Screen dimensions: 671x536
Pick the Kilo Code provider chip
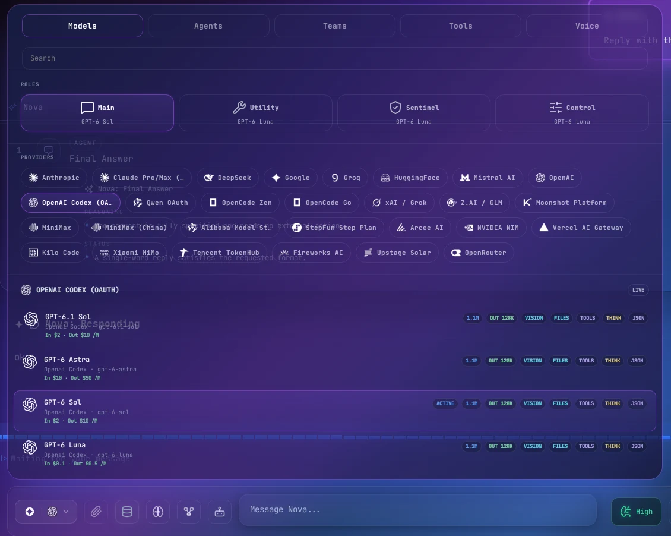(x=54, y=253)
